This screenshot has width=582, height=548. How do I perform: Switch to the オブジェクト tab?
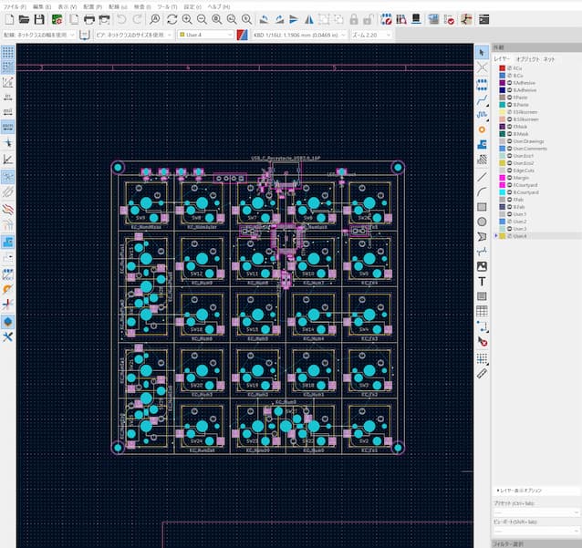click(x=526, y=58)
